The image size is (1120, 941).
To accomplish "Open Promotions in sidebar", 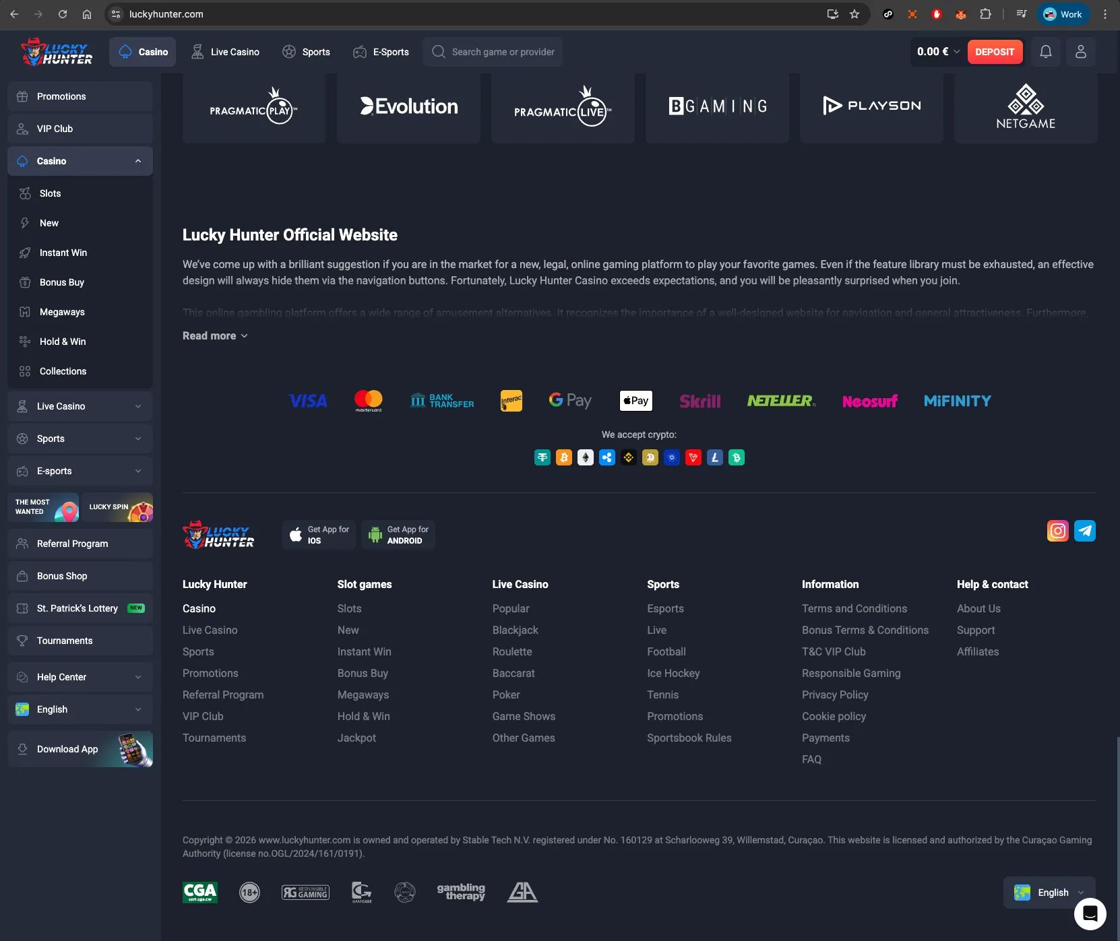I will coord(80,96).
